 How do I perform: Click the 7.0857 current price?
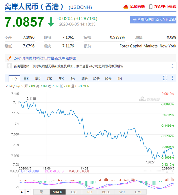tap(24, 22)
